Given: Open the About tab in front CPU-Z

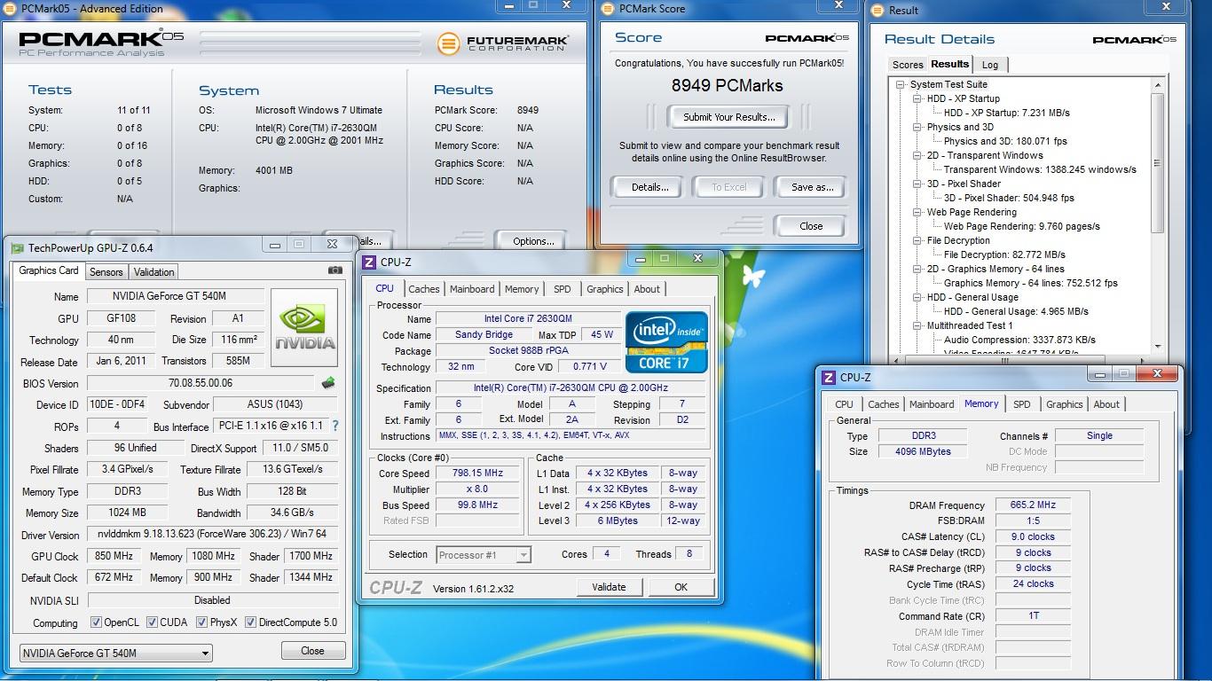Looking at the screenshot, I should click(647, 289).
